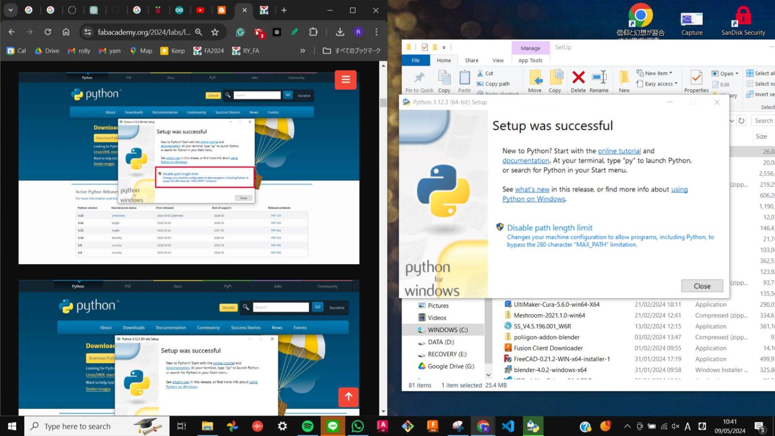Open the Gmail checker extension with badge
Image resolution: width=775 pixels, height=436 pixels.
[x=259, y=32]
